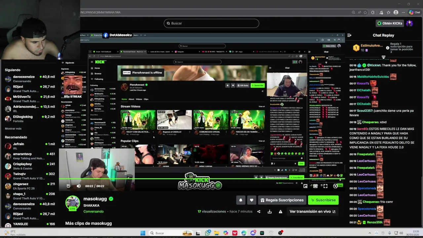This screenshot has width=423, height=238.
Task: Click korn93 username in chat replay
Action: (363, 129)
